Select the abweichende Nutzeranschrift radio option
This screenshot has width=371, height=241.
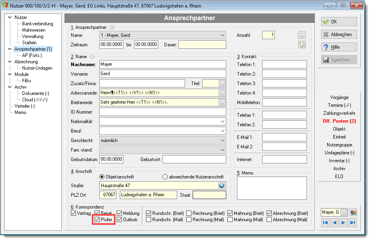tap(165, 177)
